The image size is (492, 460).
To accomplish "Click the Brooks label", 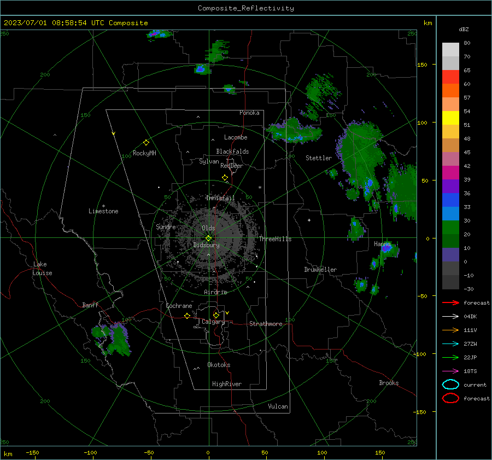I will tap(389, 383).
